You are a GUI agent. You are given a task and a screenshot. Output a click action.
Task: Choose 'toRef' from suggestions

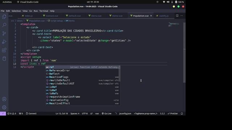[83, 90]
